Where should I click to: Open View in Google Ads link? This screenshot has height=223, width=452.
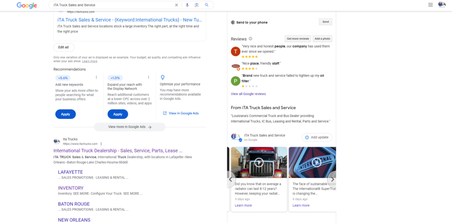point(181,113)
